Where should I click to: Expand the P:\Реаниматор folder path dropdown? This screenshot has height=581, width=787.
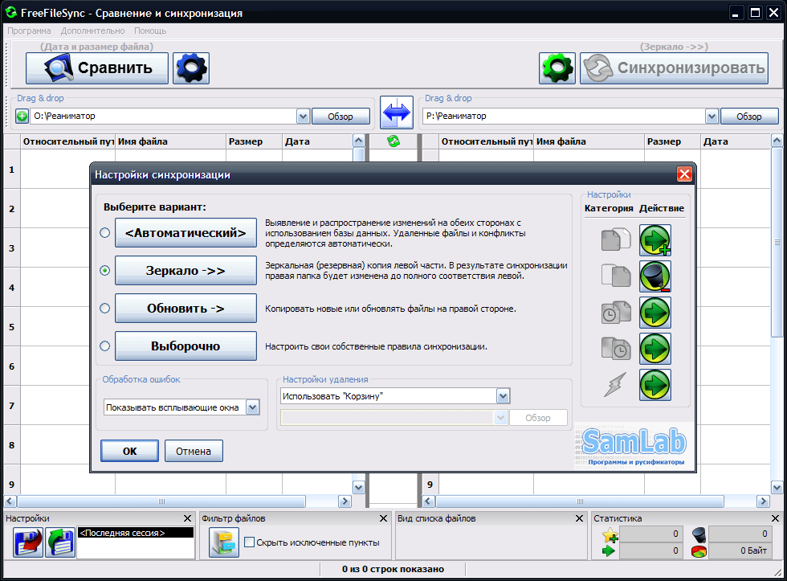coord(712,117)
